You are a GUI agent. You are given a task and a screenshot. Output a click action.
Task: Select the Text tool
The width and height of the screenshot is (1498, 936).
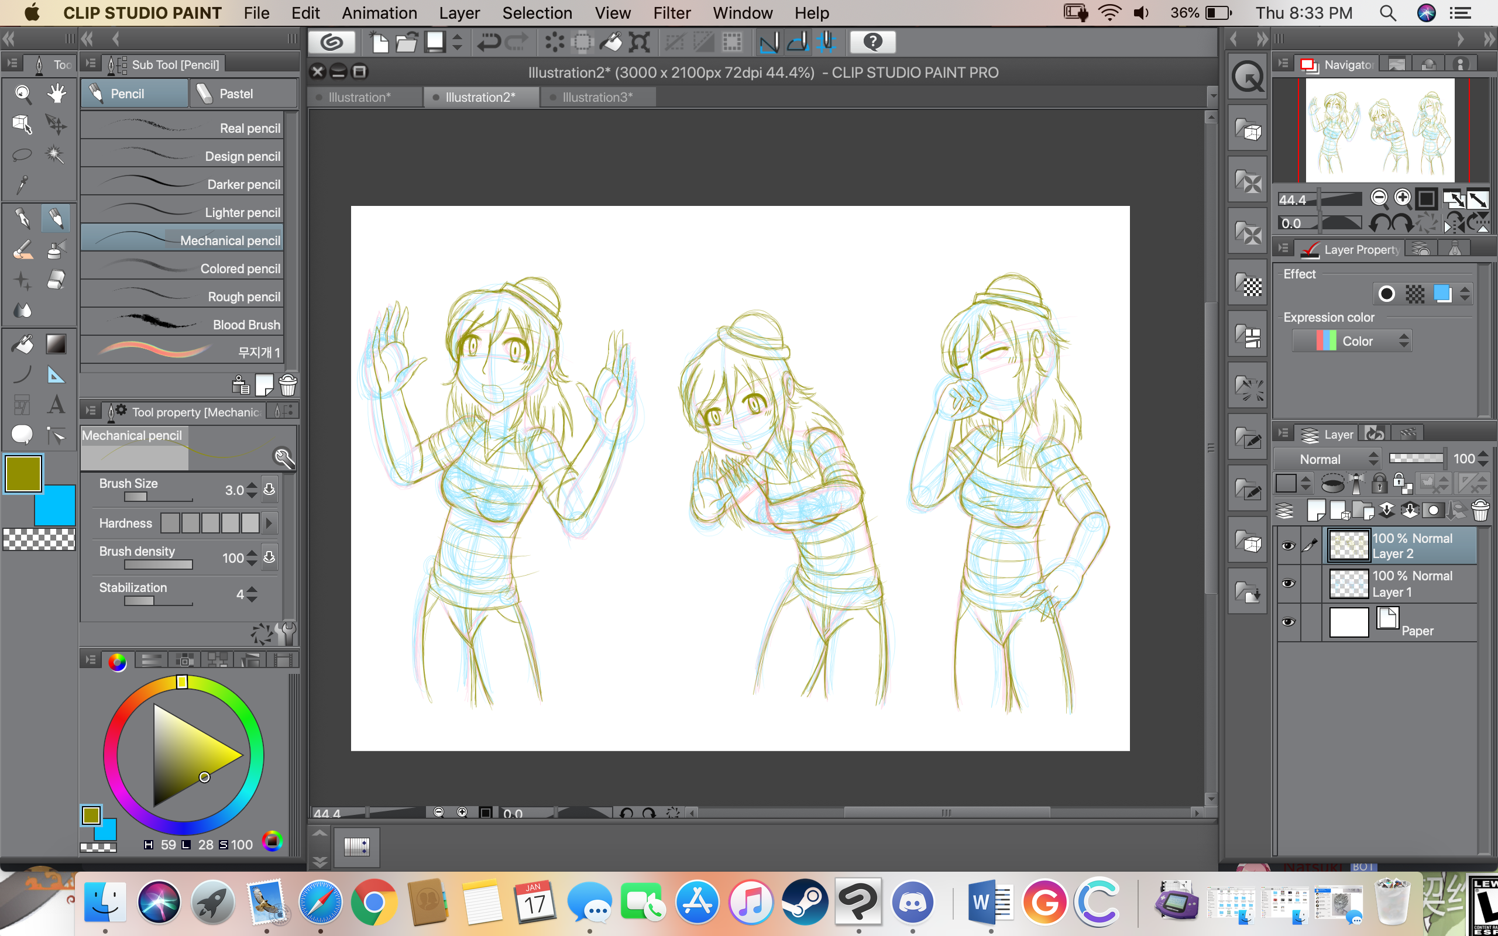(x=56, y=405)
